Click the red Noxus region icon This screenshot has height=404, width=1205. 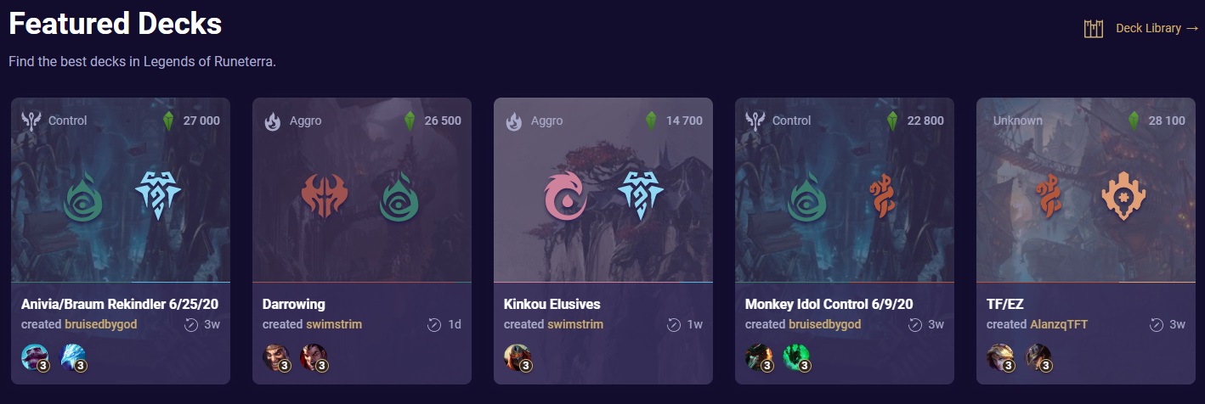(324, 195)
